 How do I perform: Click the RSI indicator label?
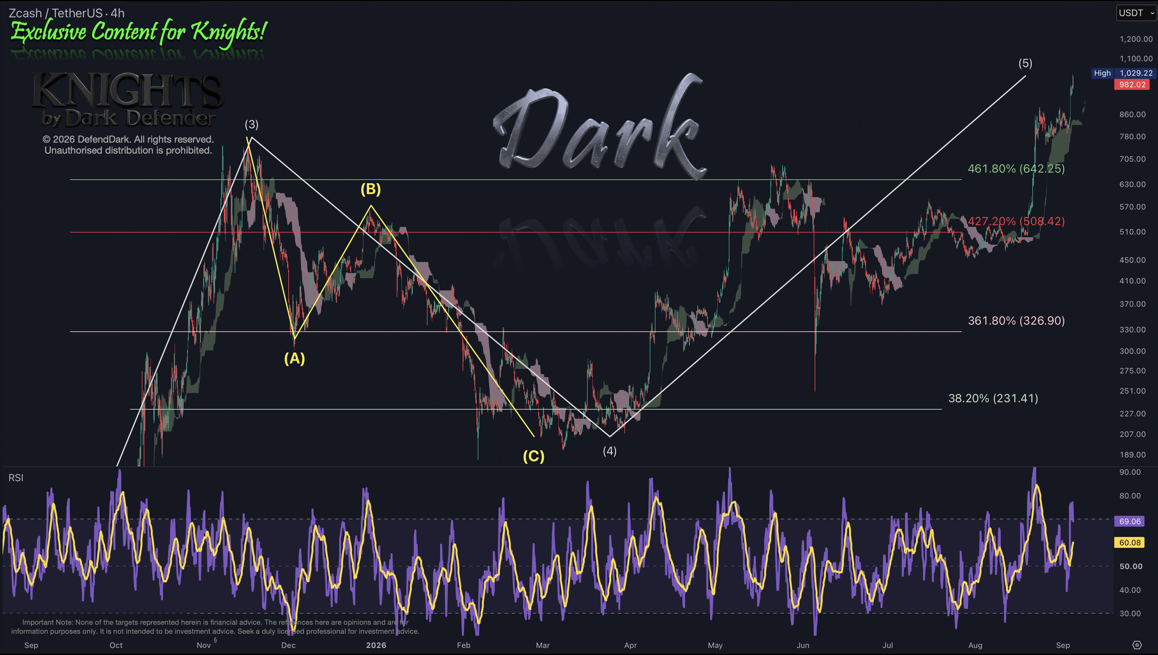[x=16, y=478]
